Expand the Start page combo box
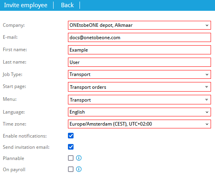Image resolution: width=215 pixels, height=176 pixels. tap(139, 87)
